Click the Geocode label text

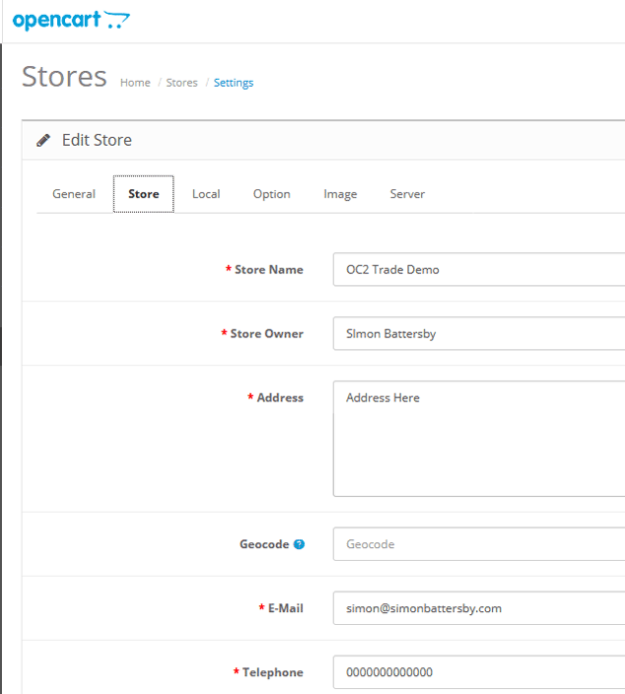[264, 544]
